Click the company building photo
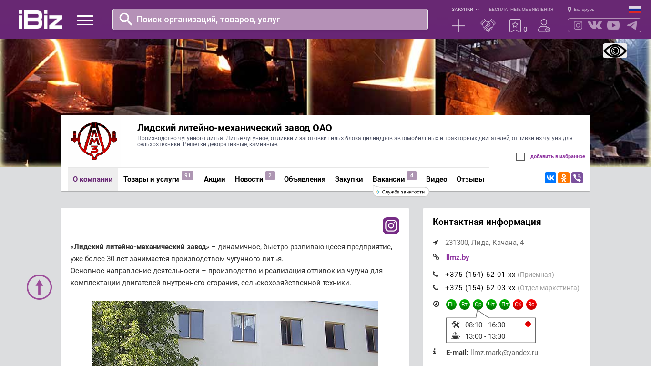The image size is (651, 366). [235, 333]
